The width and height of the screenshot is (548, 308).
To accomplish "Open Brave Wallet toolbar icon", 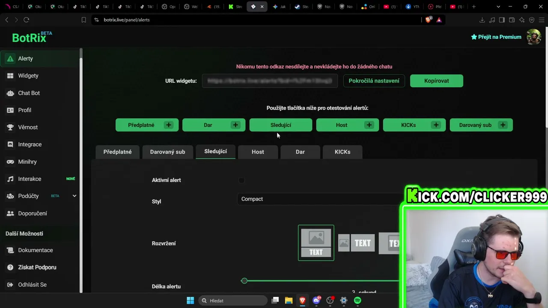I will 512,20.
